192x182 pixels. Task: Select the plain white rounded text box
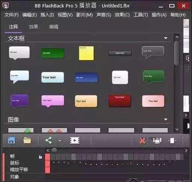[x=120, y=77]
